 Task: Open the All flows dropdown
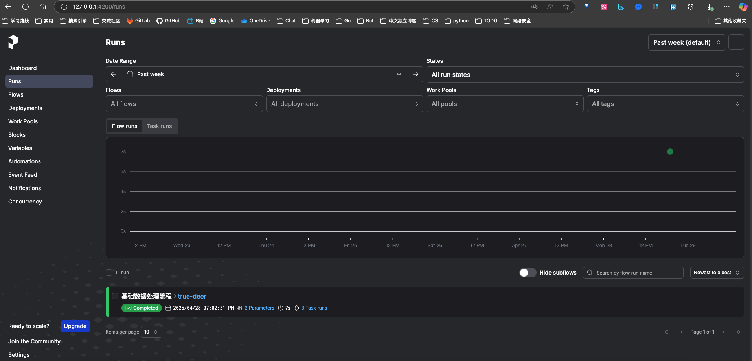(184, 104)
